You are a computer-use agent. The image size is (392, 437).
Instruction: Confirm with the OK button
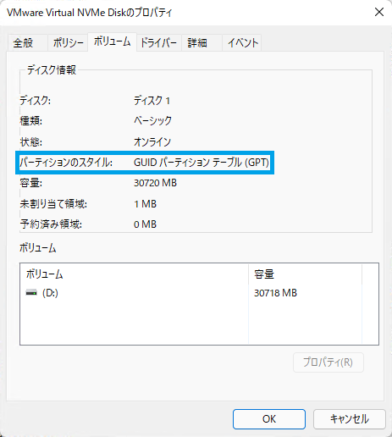pos(269,419)
